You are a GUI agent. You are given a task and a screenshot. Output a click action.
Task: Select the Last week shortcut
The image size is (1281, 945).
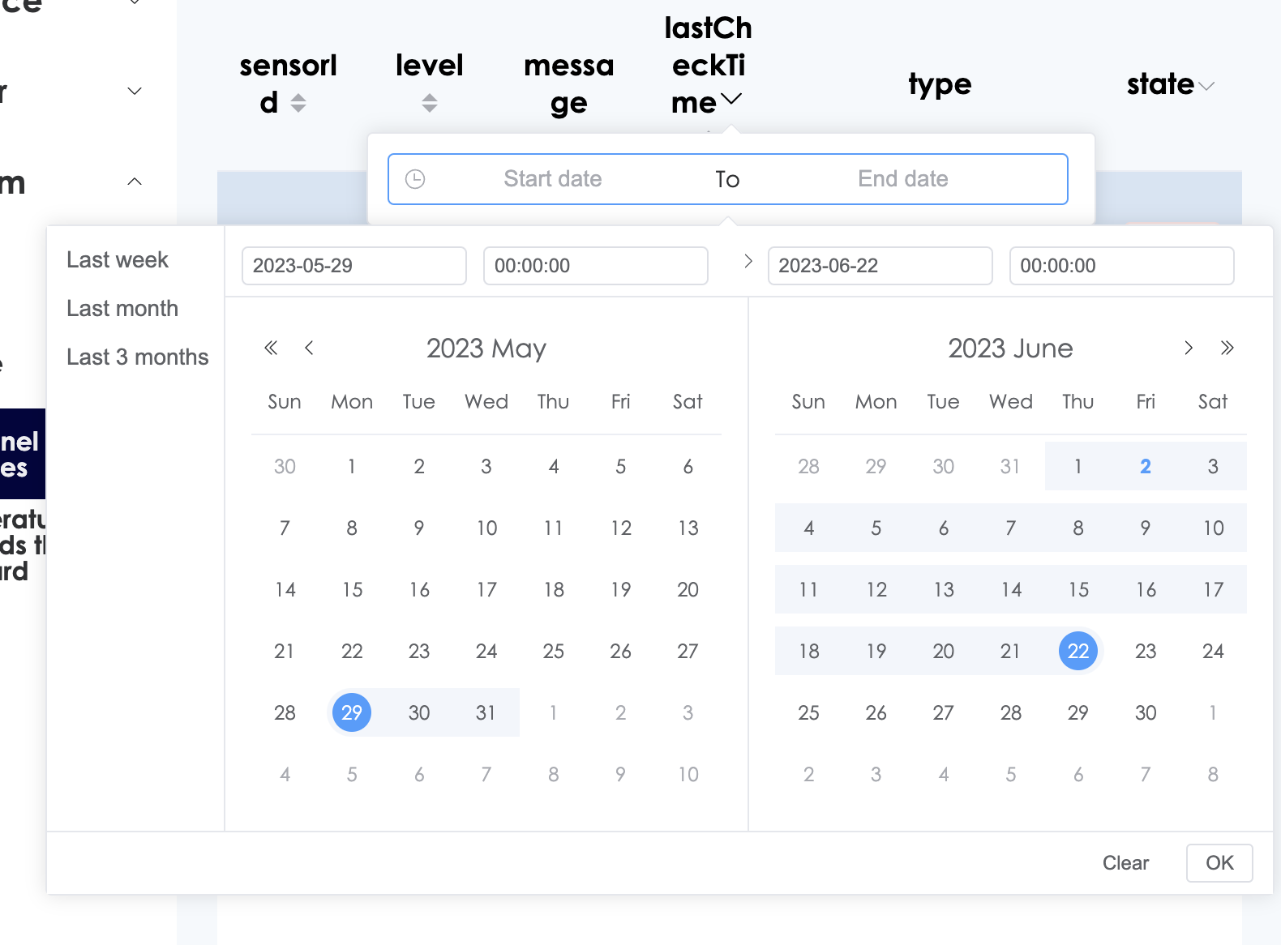pyautogui.click(x=118, y=260)
